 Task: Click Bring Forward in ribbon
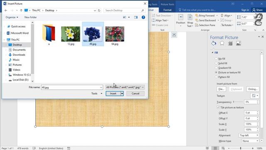tap(205, 15)
